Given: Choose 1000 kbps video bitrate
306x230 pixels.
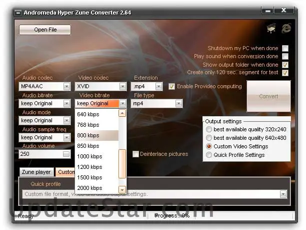Looking at the screenshot, I should (x=97, y=156).
